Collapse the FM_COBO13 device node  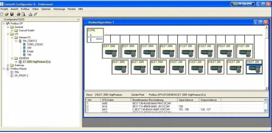[16, 41]
